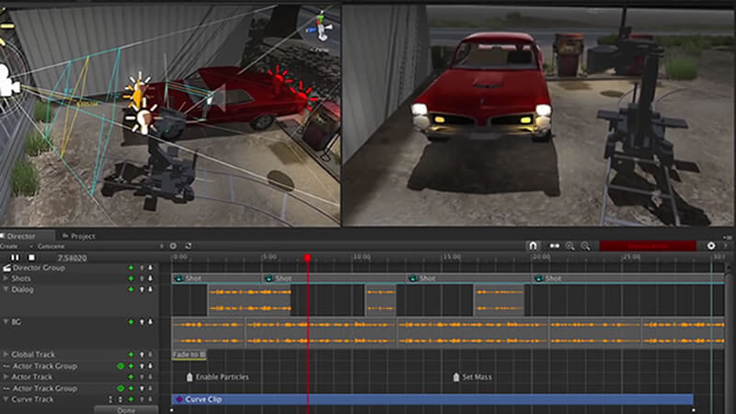Screen dimensions: 736x414
Task: Click the rescale timeline dots icon
Action: pyautogui.click(x=555, y=246)
